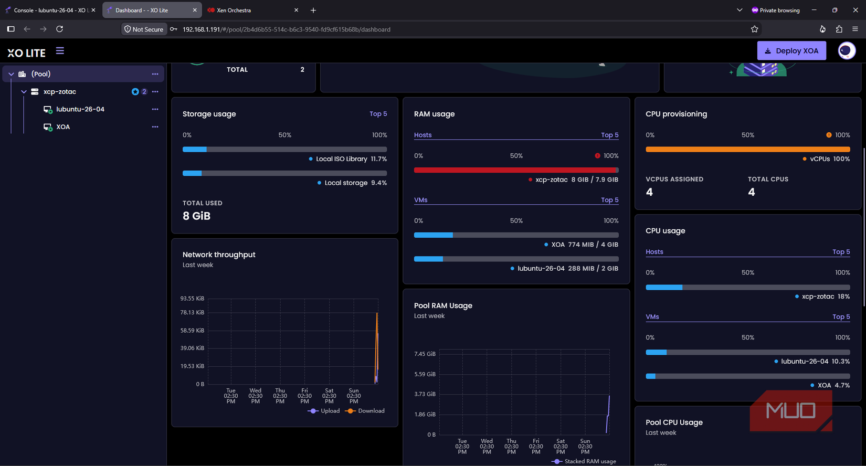Open more options for XOA VM
This screenshot has height=466, width=866.
click(155, 127)
